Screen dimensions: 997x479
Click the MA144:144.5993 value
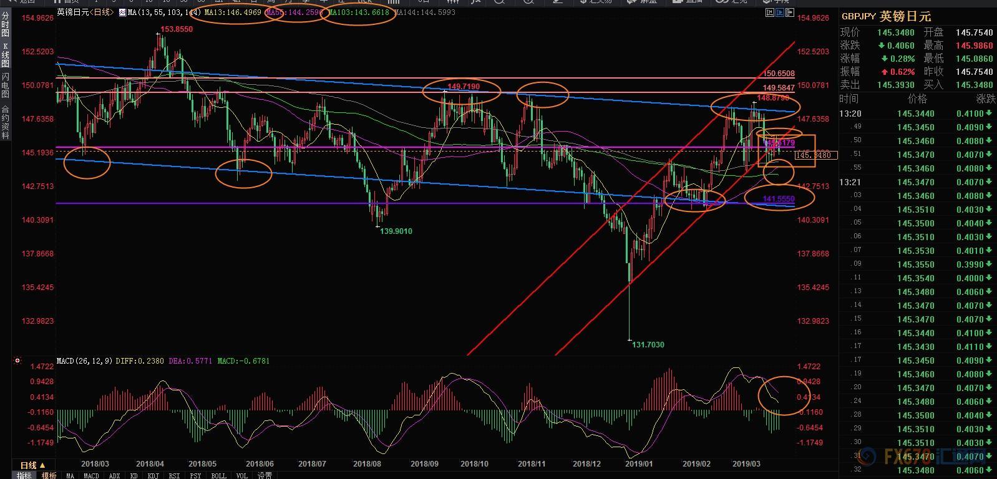[424, 12]
